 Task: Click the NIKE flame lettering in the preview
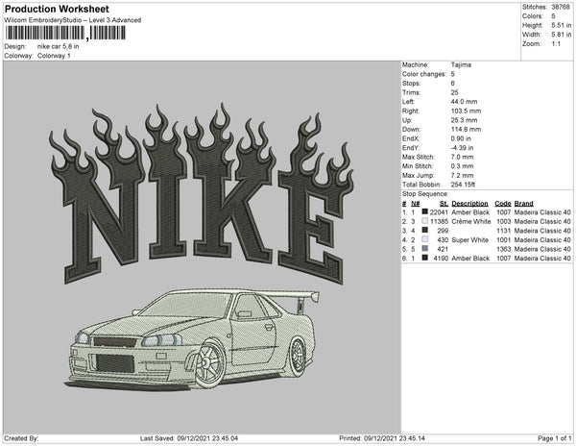click(x=202, y=193)
